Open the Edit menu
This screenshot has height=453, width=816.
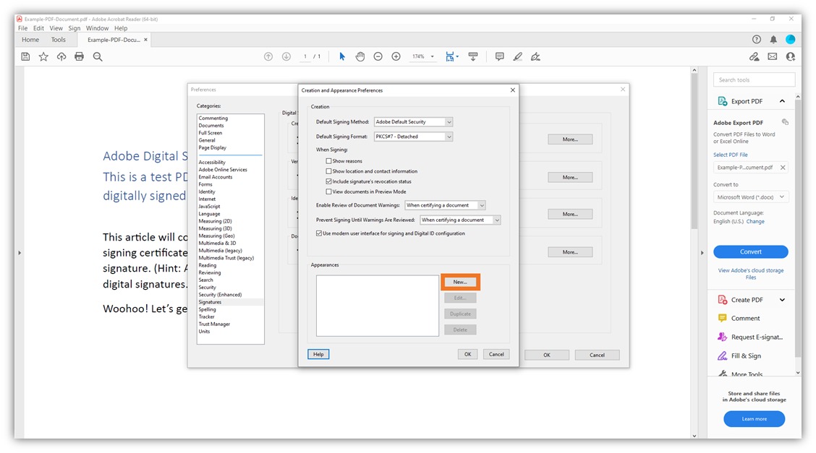pyautogui.click(x=38, y=28)
